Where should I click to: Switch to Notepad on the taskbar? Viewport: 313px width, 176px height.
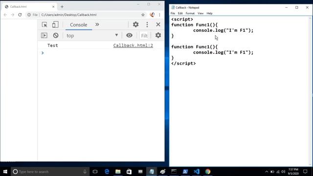click(152, 172)
